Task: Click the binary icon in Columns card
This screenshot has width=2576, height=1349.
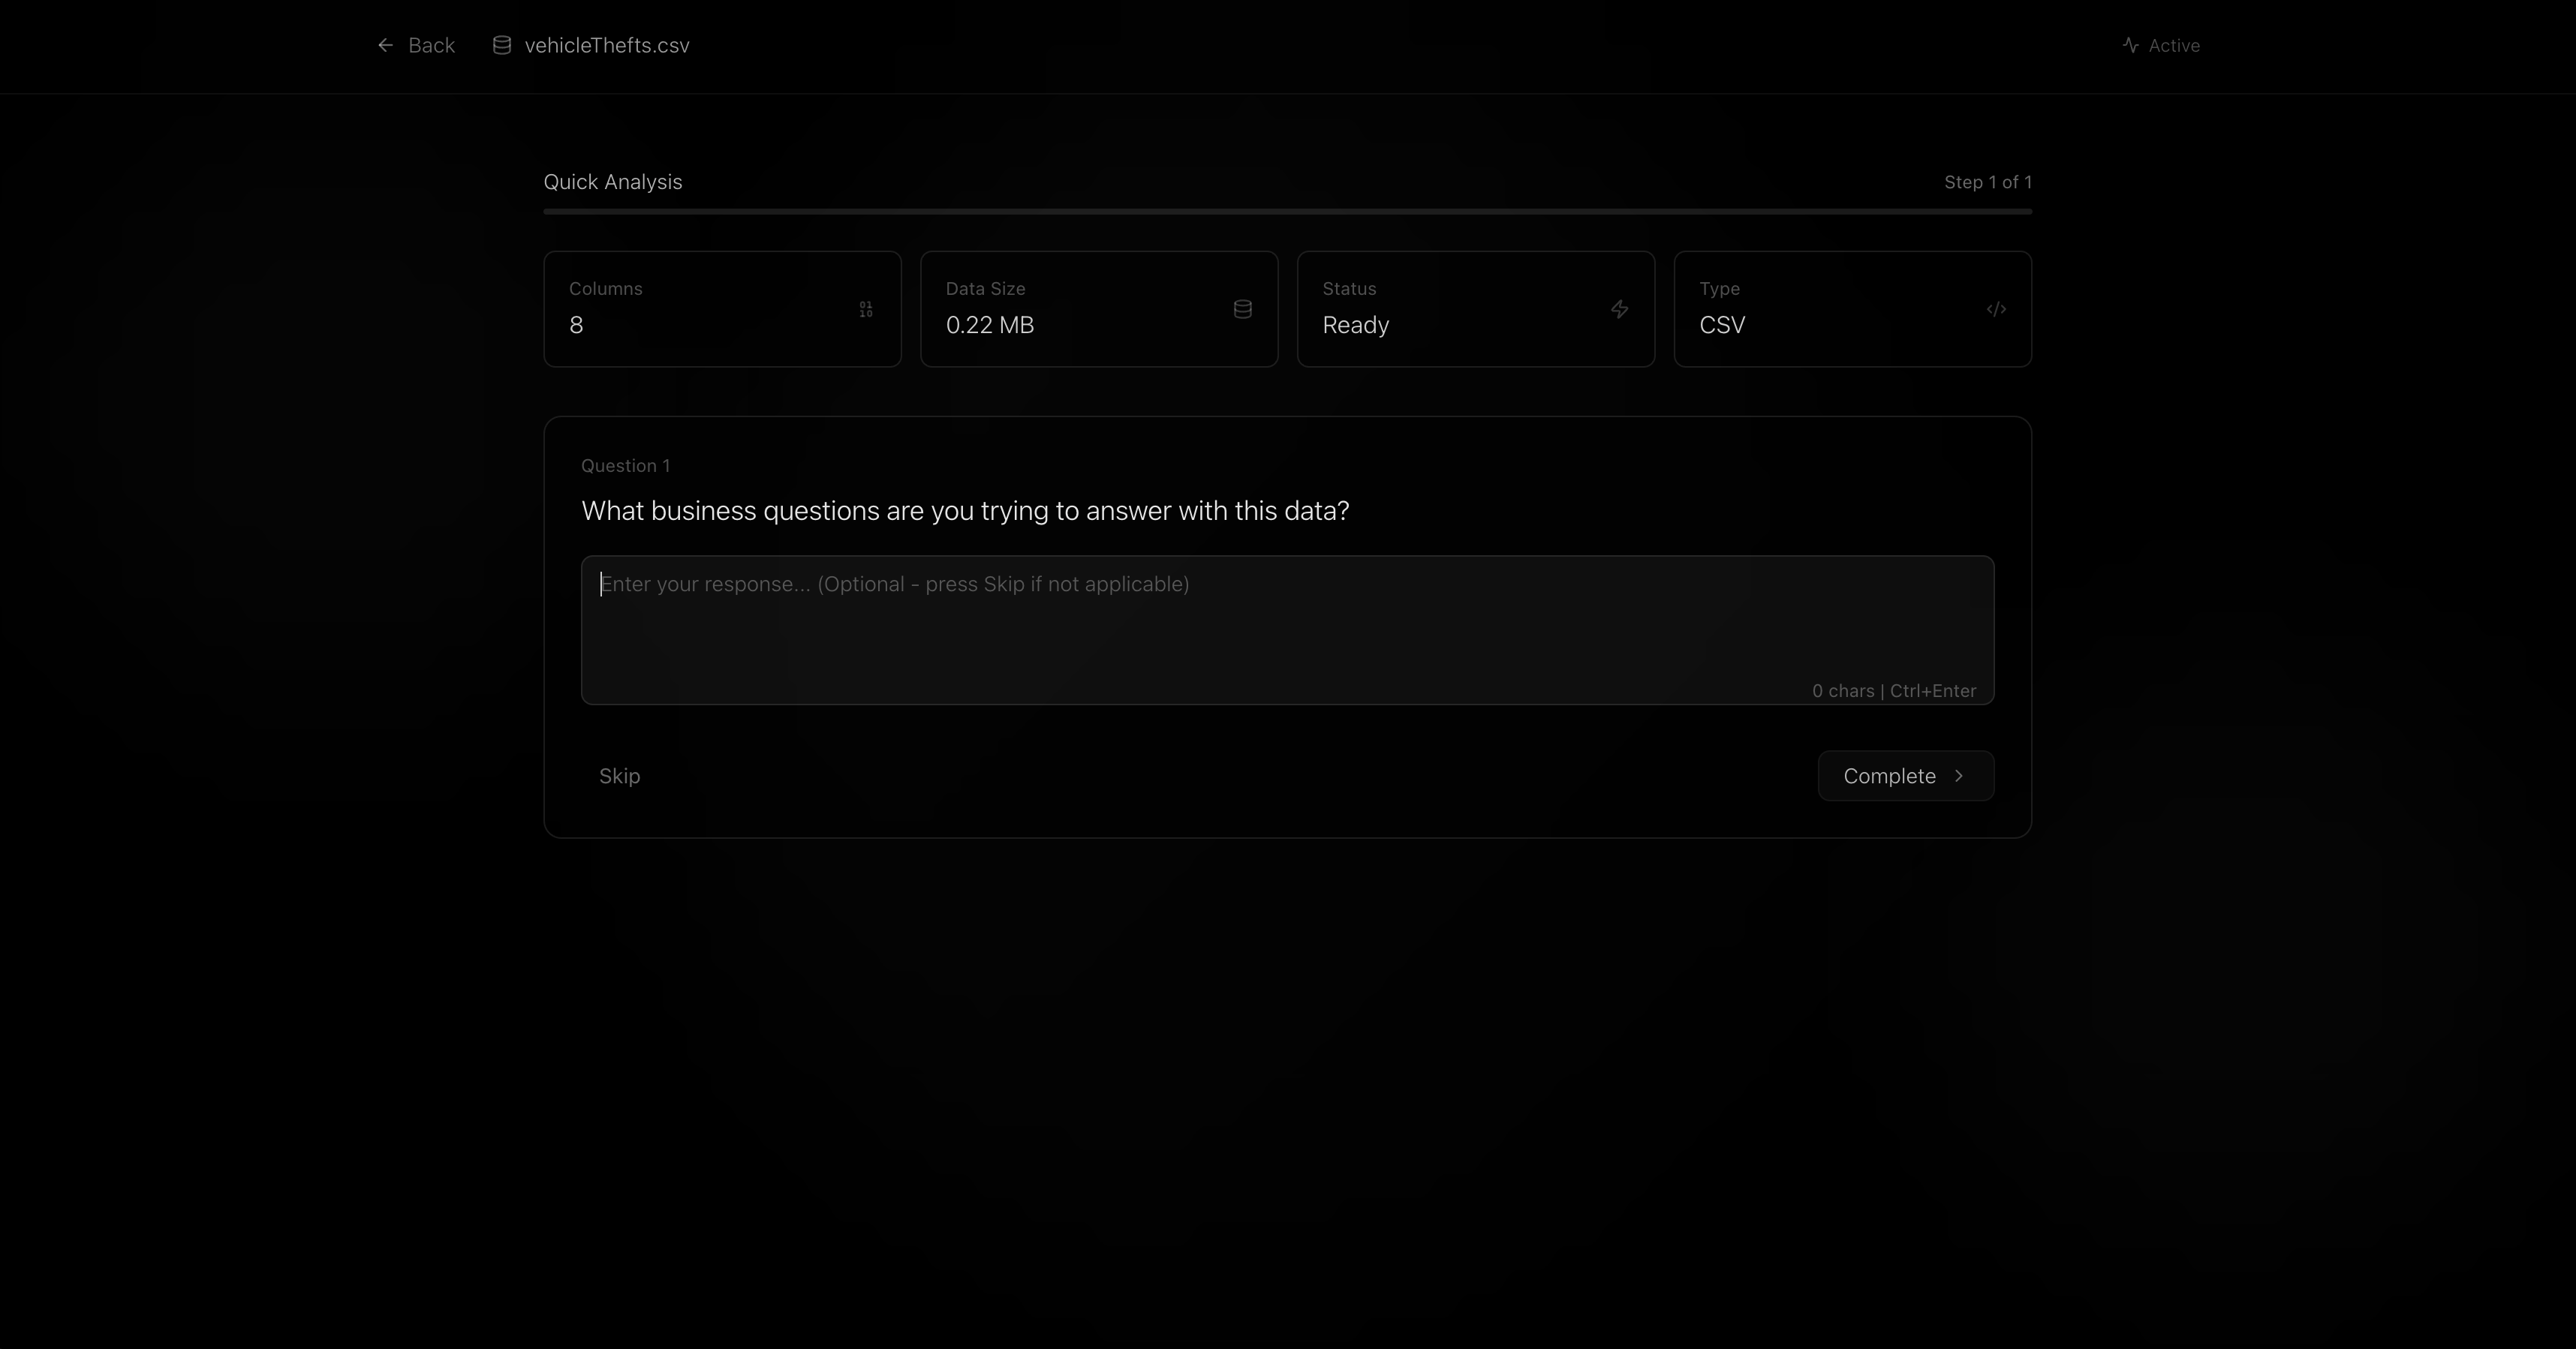Action: pos(866,310)
